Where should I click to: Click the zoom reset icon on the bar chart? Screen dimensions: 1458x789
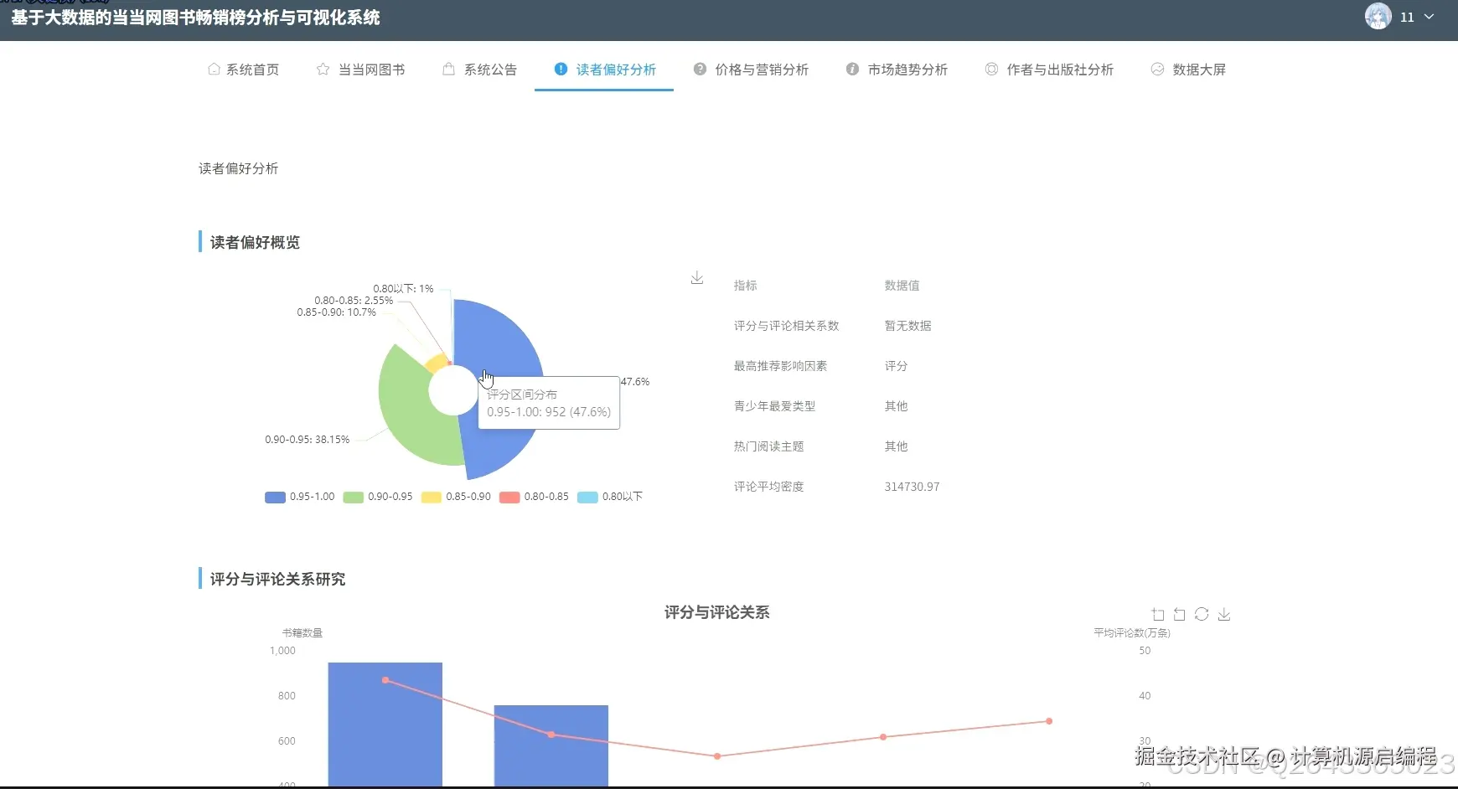[1180, 615]
